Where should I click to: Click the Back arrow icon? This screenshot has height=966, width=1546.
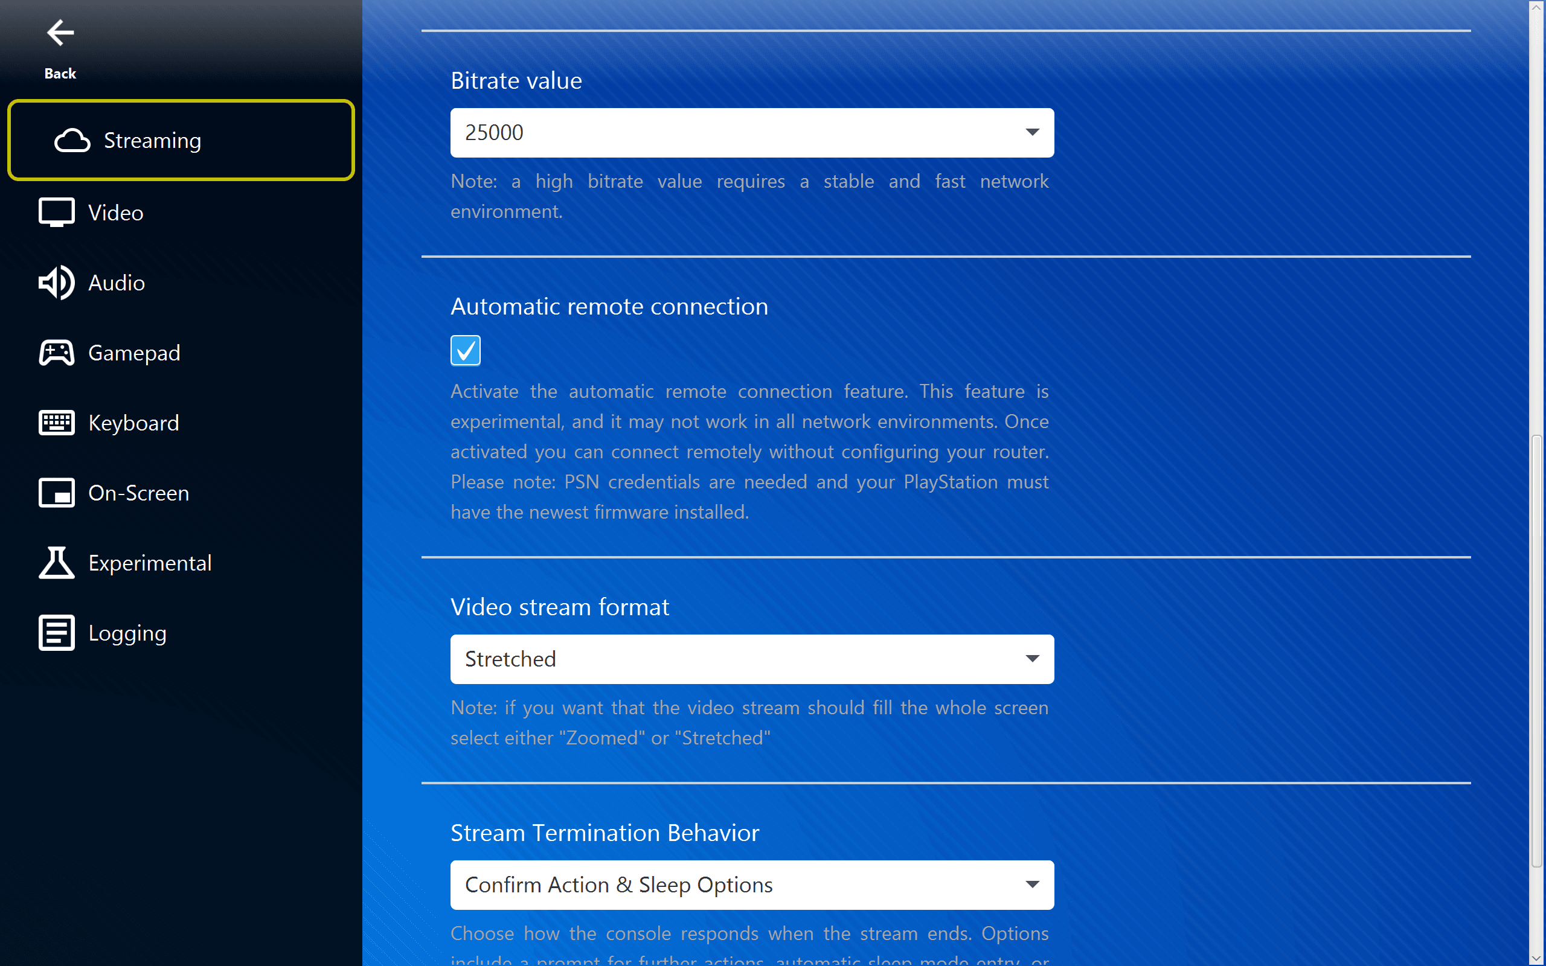[x=60, y=33]
